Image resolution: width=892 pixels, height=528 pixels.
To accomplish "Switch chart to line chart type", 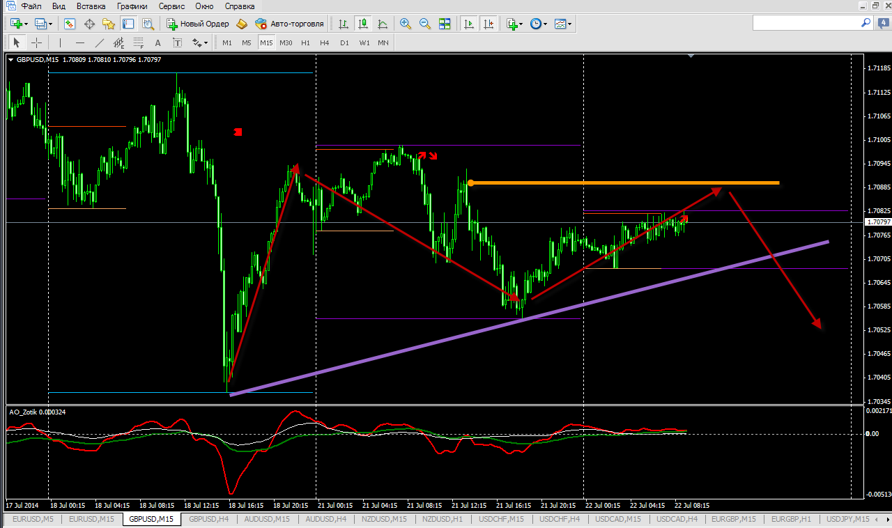I will tap(383, 24).
